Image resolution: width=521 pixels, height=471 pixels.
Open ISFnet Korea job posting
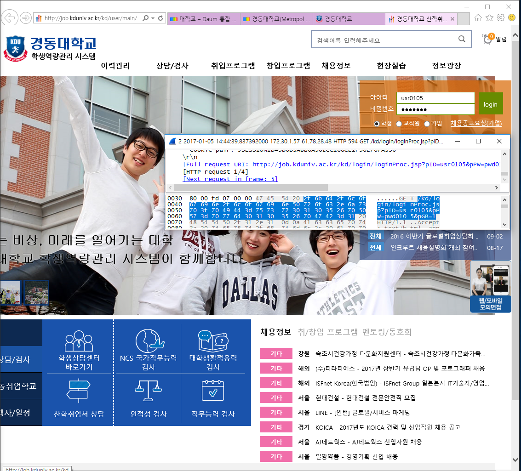click(402, 383)
